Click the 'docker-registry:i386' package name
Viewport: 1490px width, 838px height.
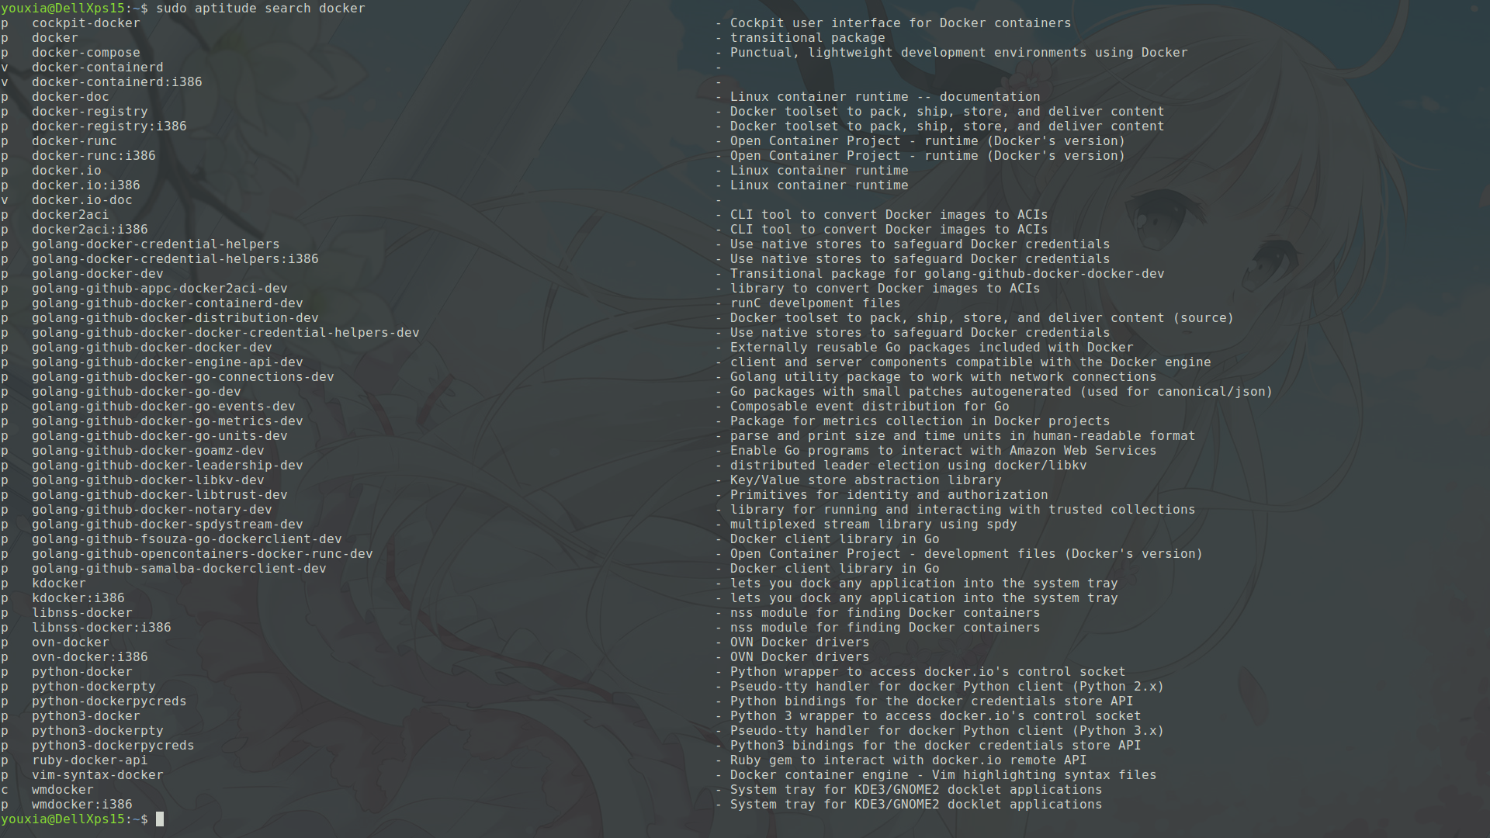pyautogui.click(x=109, y=126)
